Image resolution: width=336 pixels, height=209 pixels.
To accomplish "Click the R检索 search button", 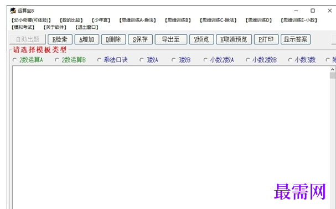I will click(60, 39).
